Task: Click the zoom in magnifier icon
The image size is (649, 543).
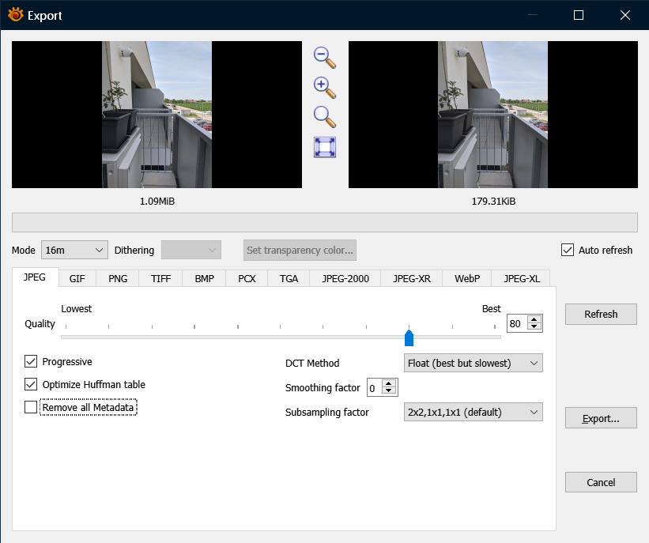Action: 324,87
